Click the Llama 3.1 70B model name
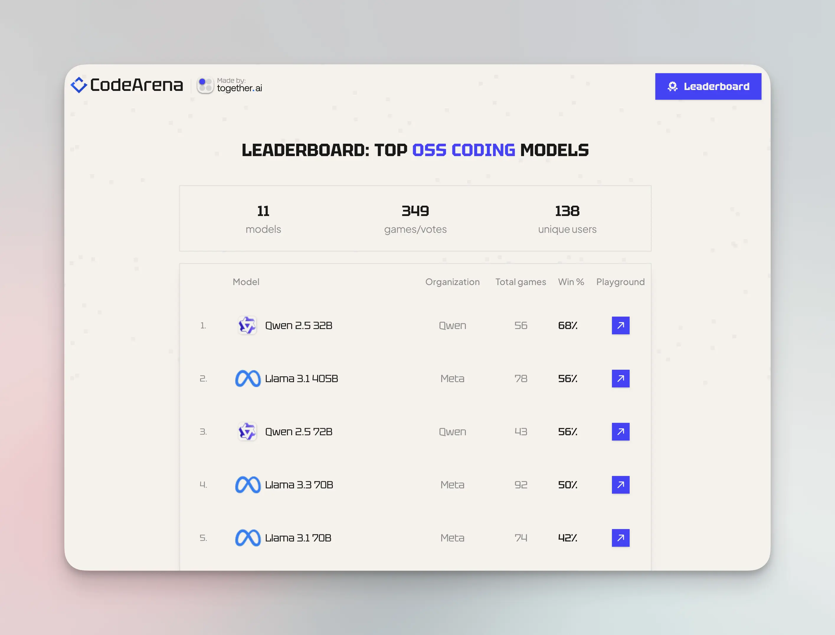835x635 pixels. click(x=298, y=538)
